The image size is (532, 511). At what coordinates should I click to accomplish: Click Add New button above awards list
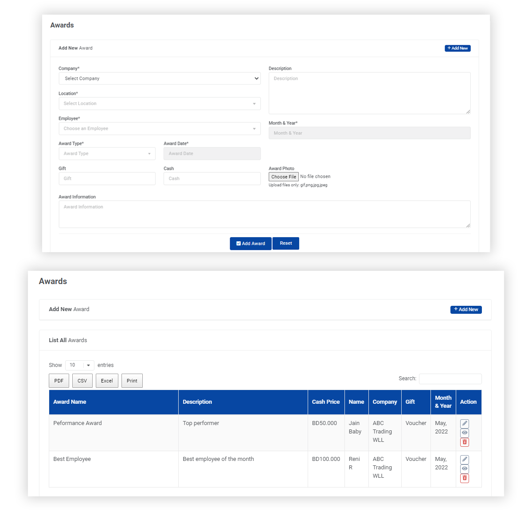pyautogui.click(x=466, y=309)
